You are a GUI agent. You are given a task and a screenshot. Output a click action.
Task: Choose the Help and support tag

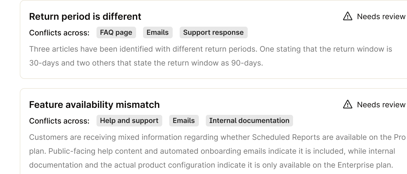click(x=129, y=121)
